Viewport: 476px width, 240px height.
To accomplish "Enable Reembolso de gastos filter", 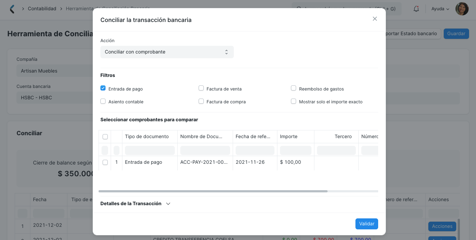I will coord(294,88).
